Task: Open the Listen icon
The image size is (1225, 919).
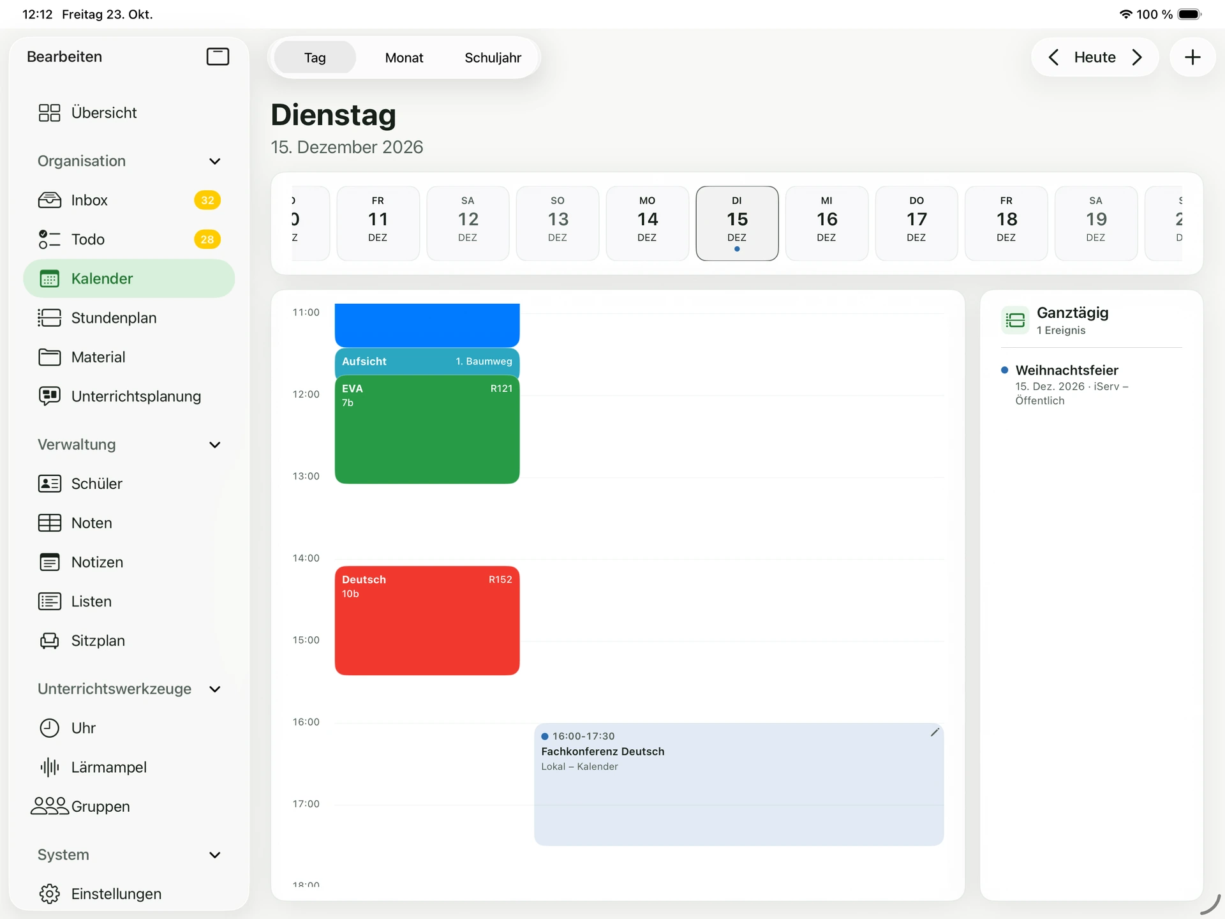Action: point(49,602)
